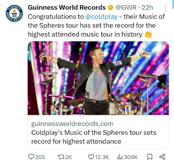The height and width of the screenshot is (163, 174).
Task: Like the tweet with heart icon
Action: coord(91,157)
